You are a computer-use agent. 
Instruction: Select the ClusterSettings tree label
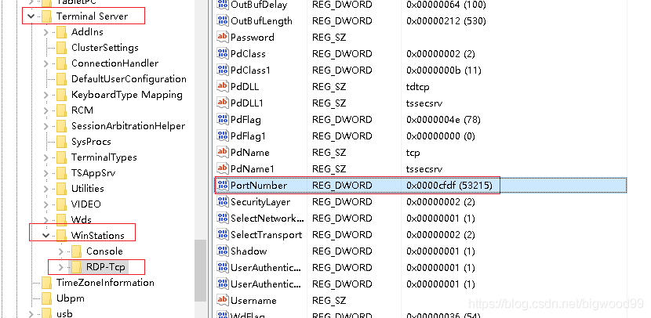[105, 48]
